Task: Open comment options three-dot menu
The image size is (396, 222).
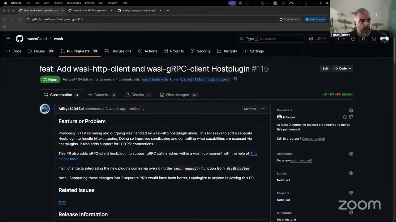Action: (263, 109)
